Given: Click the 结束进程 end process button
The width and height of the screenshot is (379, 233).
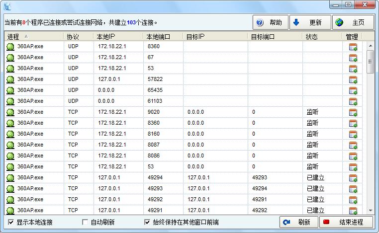Looking at the screenshot, I should click(346, 222).
